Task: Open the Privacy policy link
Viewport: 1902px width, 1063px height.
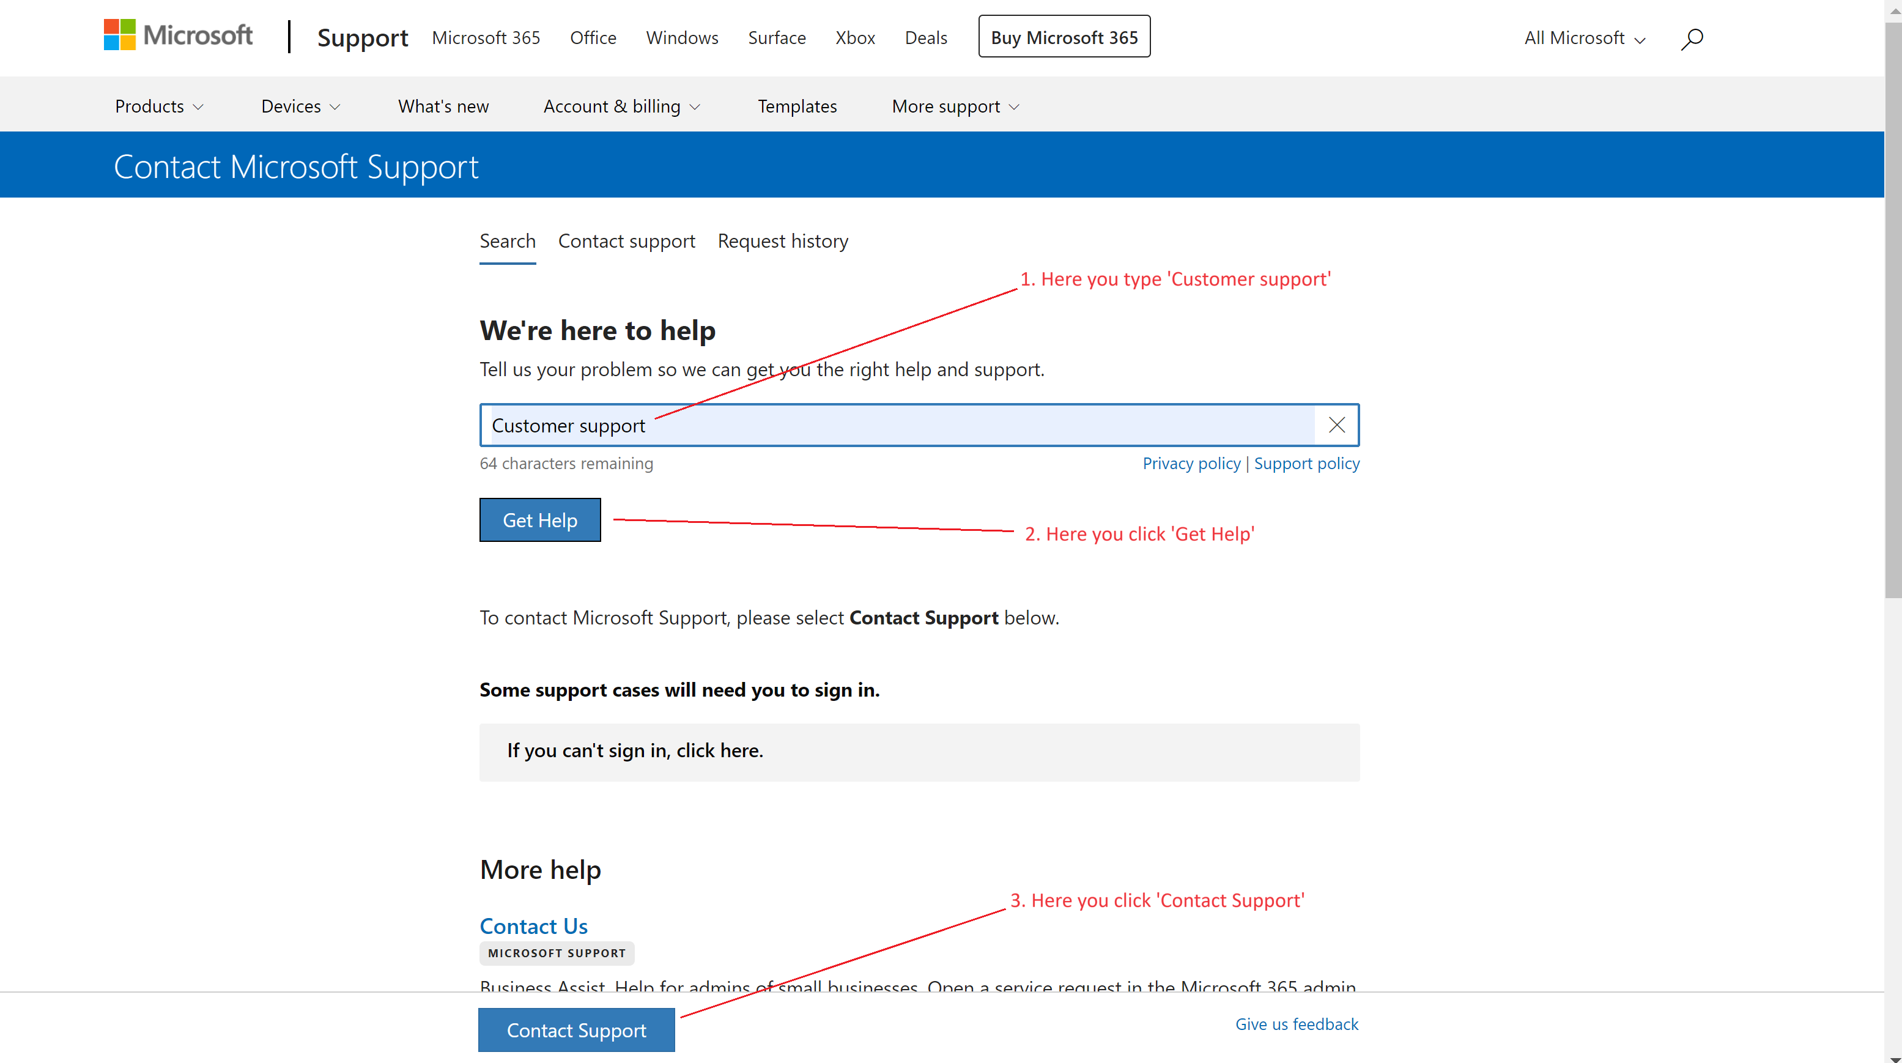Action: pos(1191,463)
